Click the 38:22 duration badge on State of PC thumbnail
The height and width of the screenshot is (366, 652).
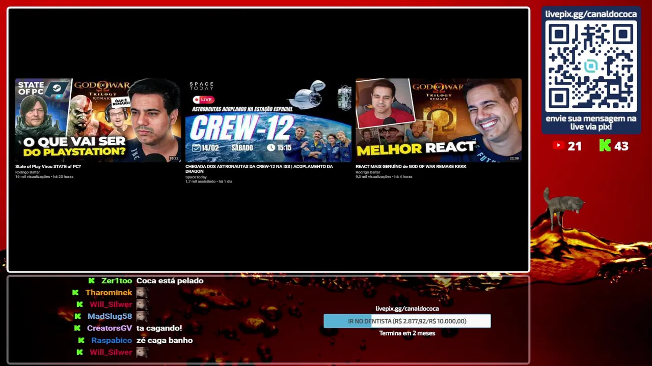coord(174,159)
